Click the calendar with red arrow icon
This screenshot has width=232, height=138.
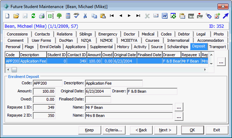(x=200, y=15)
